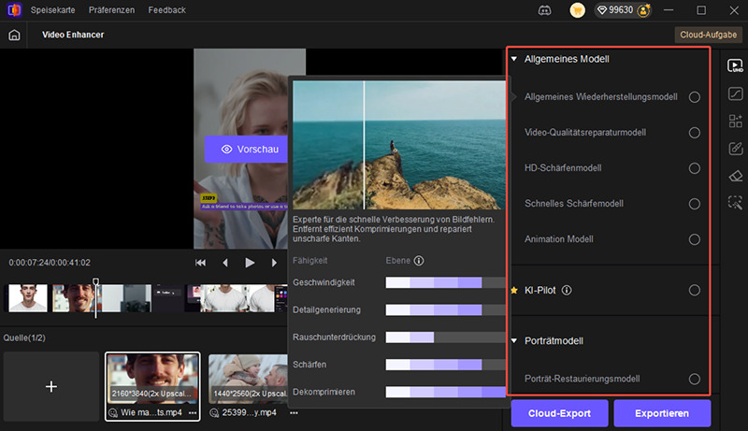The height and width of the screenshot is (431, 748).
Task: Open more options for 25399...y.mp4
Action: [294, 413]
